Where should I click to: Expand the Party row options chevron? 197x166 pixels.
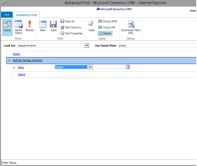[x=14, y=68]
